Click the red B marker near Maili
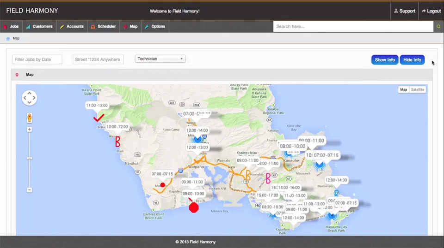 coord(117,142)
